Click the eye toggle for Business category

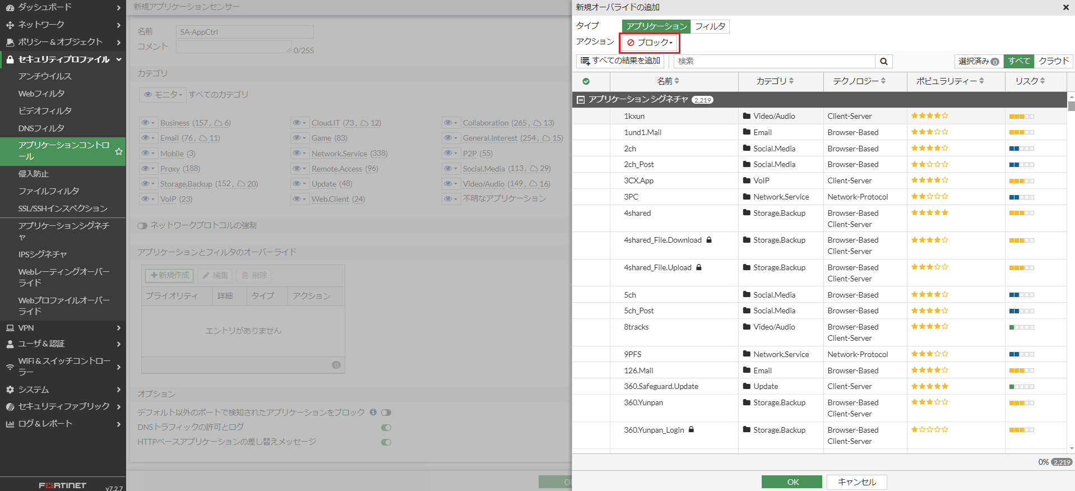[x=148, y=123]
